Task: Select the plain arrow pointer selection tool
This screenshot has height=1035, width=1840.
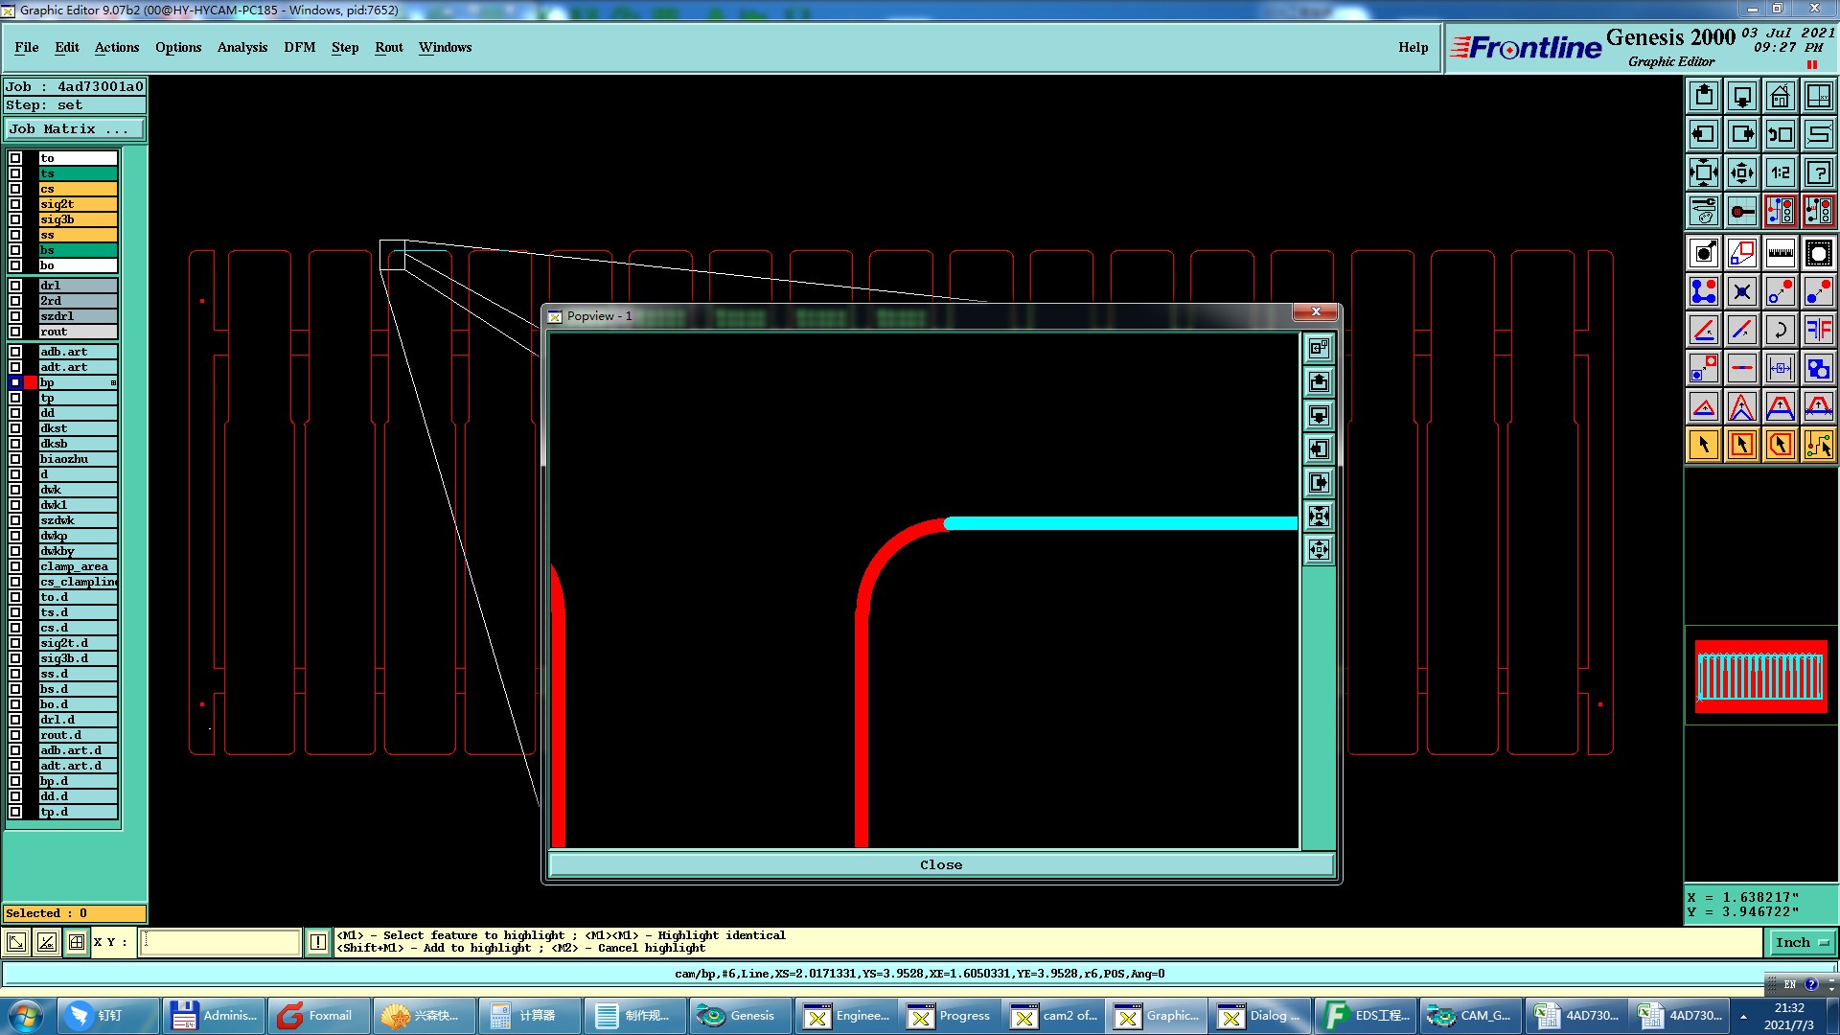Action: tap(1704, 445)
